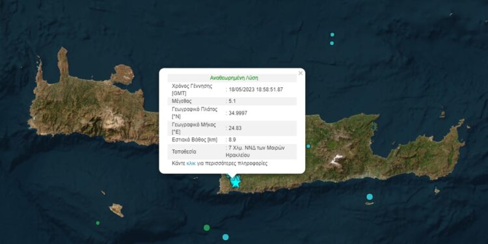The height and width of the screenshot is (244, 488).
Task: Click the longitude value 24.83
Action: (x=235, y=128)
